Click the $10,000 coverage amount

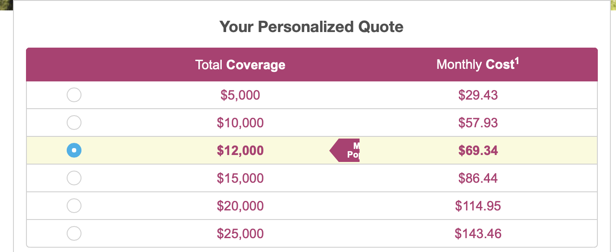pos(240,123)
